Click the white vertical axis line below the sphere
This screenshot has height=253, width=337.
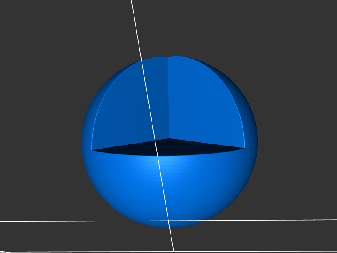(171, 240)
